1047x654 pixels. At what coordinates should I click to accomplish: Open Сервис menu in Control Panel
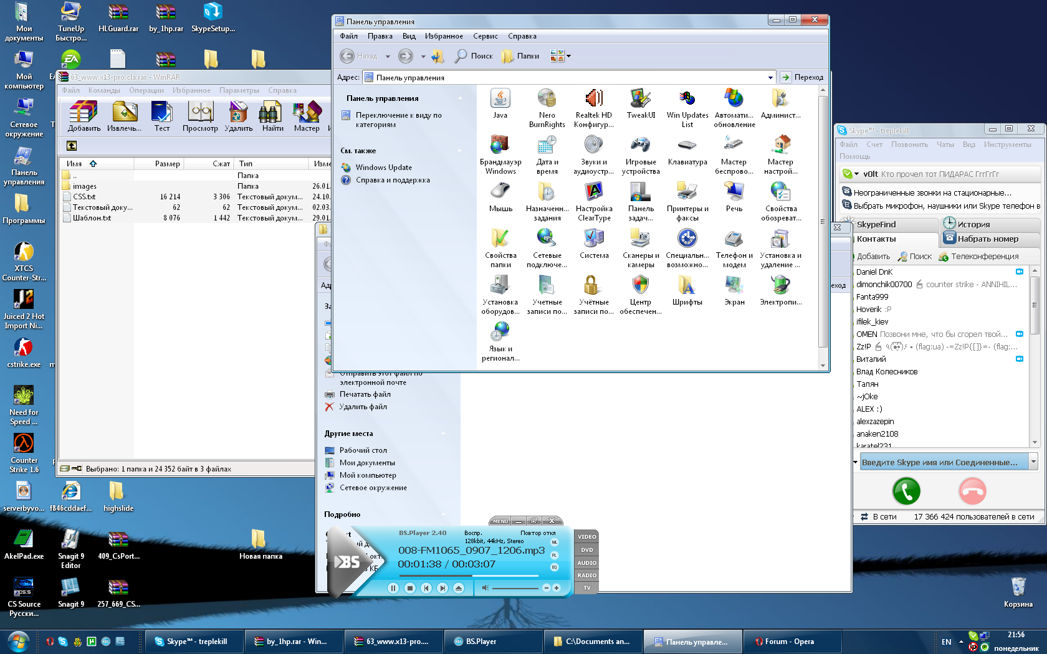click(x=485, y=36)
